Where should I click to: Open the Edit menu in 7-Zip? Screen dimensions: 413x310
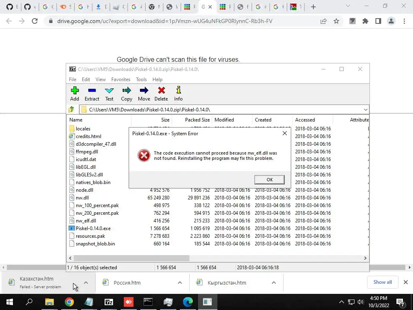tap(86, 80)
